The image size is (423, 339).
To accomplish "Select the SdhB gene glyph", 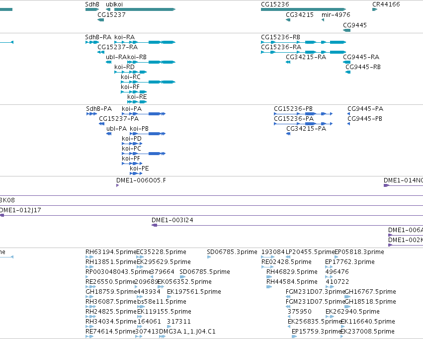I will tap(92, 9).
